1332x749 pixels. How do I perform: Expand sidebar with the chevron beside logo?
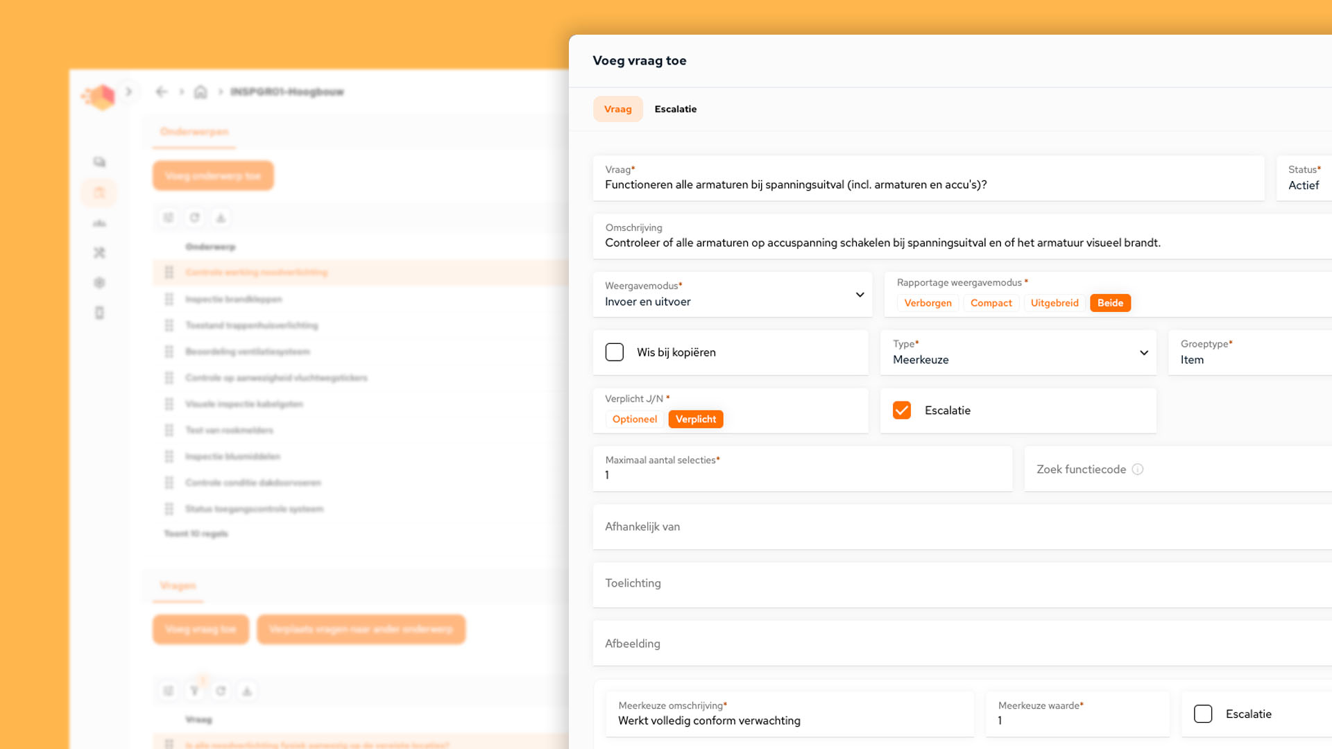pos(128,92)
